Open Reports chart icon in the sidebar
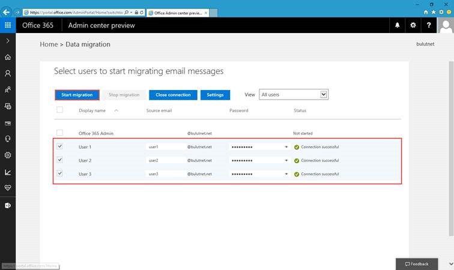Viewport: 454px width, 270px height. coord(8,172)
